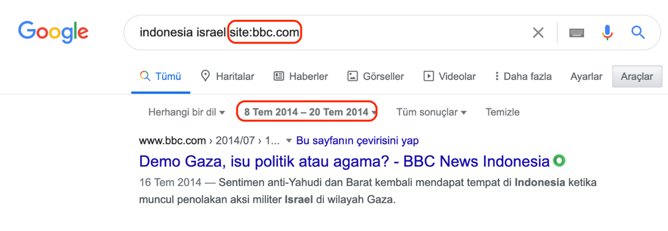This screenshot has height=231, width=668.
Task: Switch to the Görseller images tab
Action: [376, 76]
